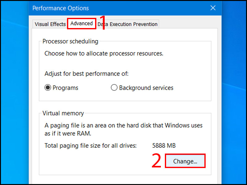
Task: Click the Virtual memory group label
Action: click(x=63, y=113)
